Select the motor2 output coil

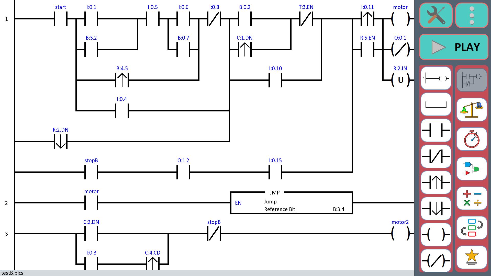point(400,234)
